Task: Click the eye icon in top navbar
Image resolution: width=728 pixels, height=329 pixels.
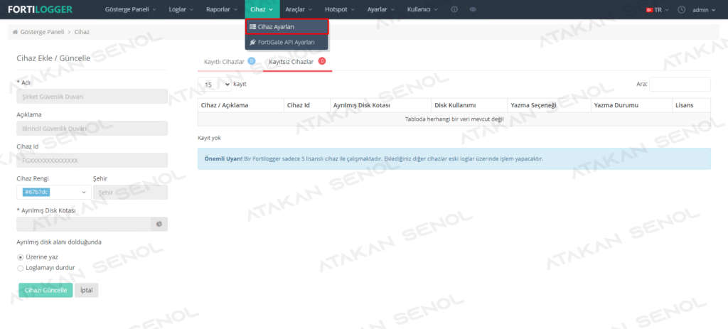Action: point(473,9)
